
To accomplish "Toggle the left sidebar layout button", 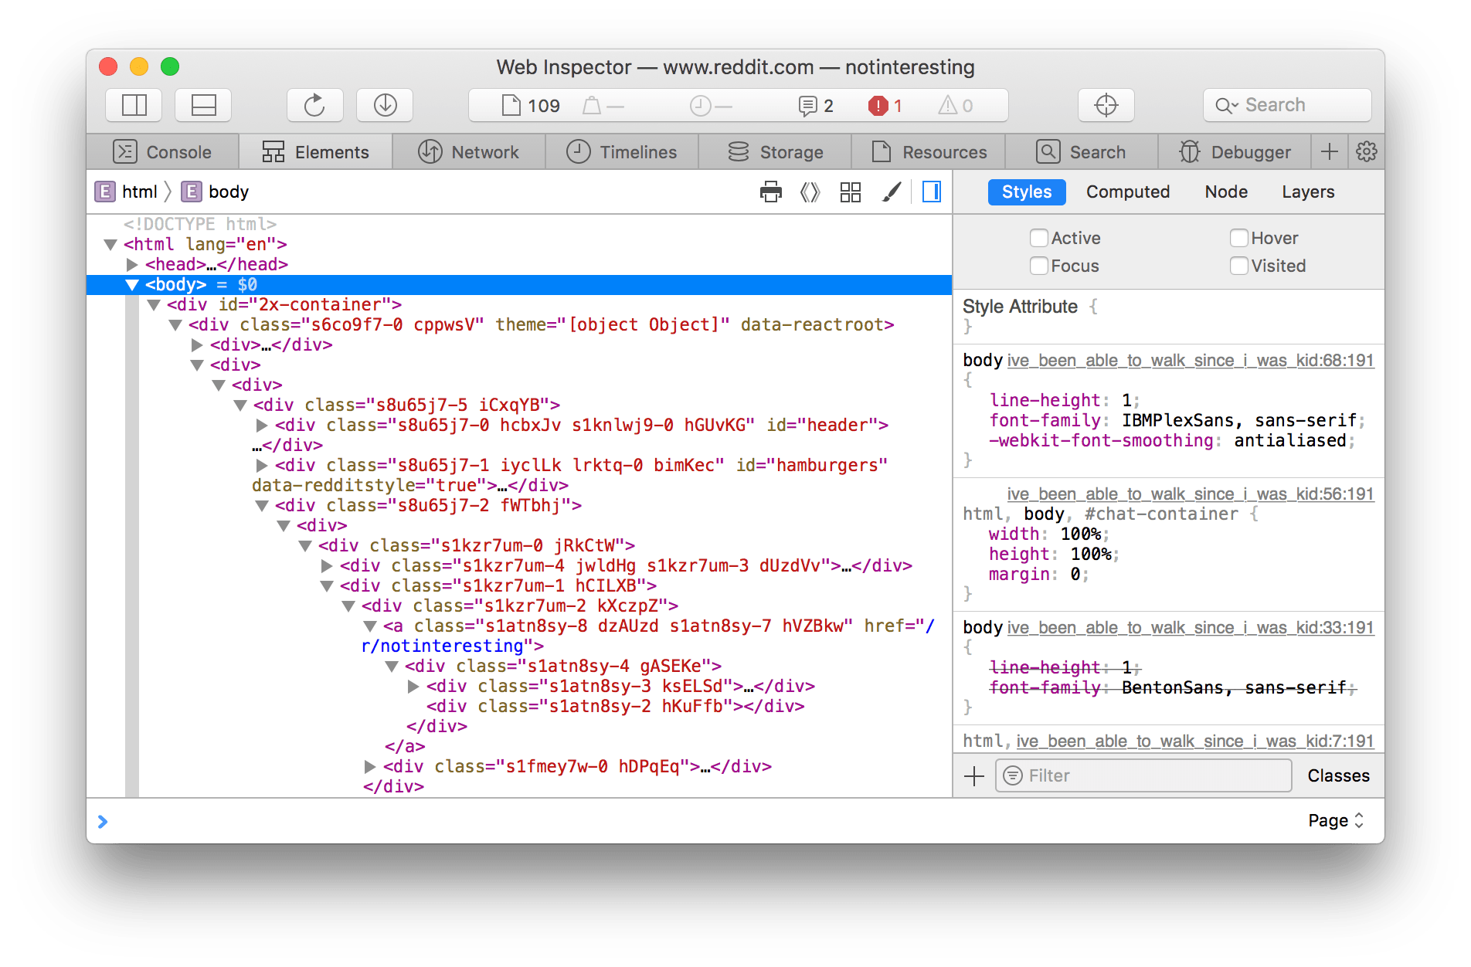I will pos(134,105).
